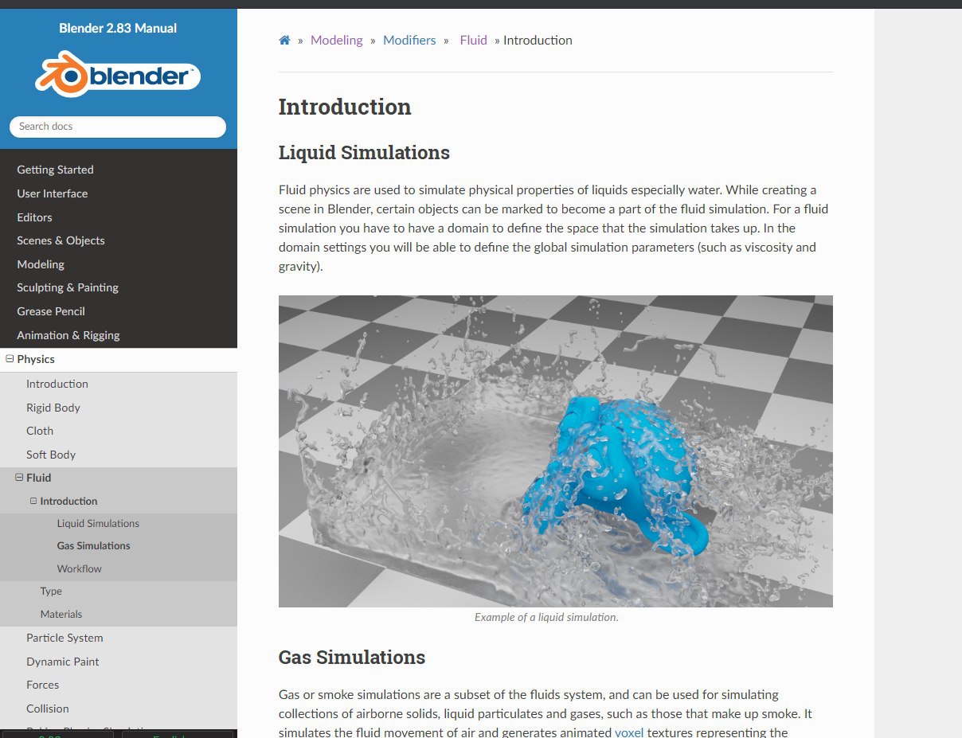Click the main Introduction page heading
The width and height of the screenshot is (962, 738).
345,107
